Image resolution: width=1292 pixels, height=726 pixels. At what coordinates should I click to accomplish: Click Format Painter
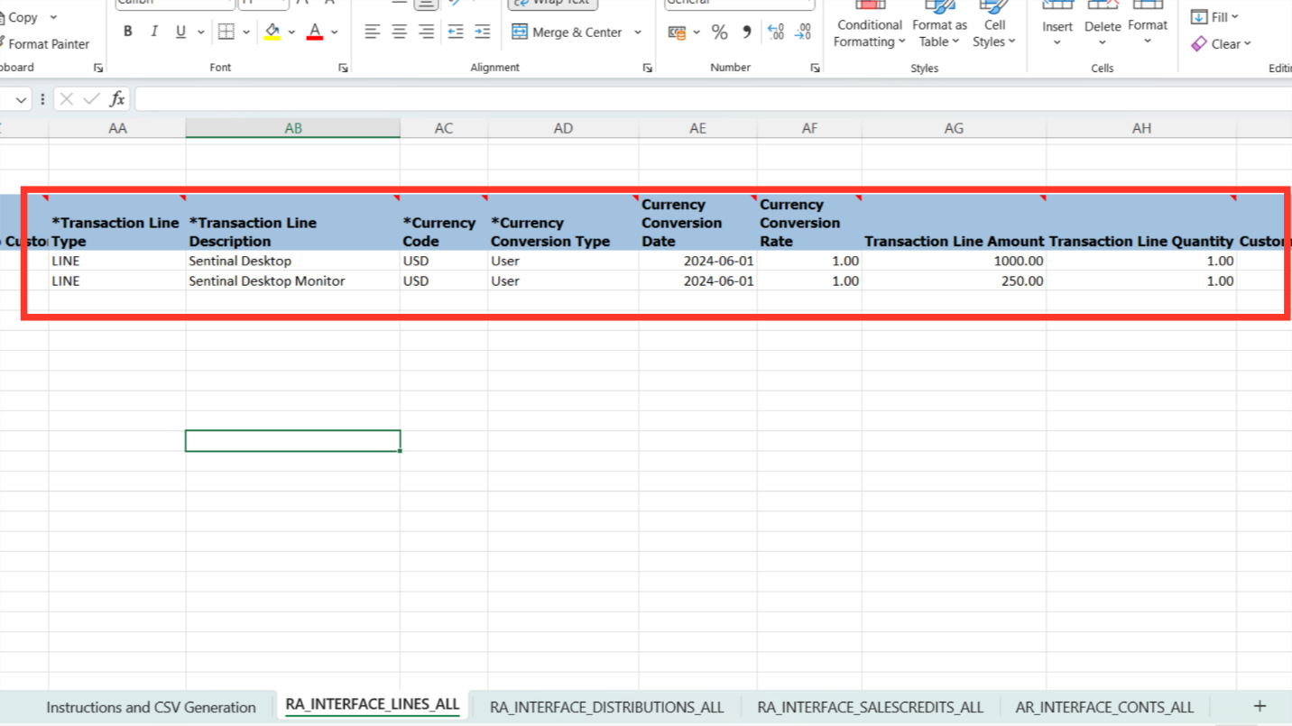tap(45, 43)
